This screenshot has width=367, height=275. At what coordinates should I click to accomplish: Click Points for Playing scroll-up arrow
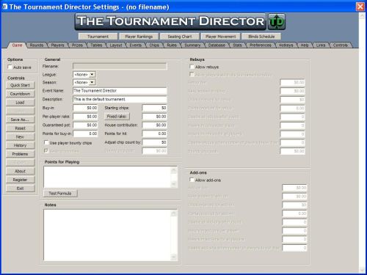point(174,170)
